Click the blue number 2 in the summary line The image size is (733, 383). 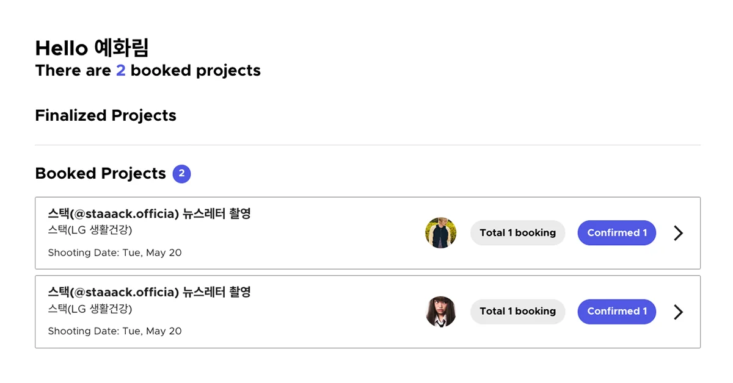click(121, 71)
